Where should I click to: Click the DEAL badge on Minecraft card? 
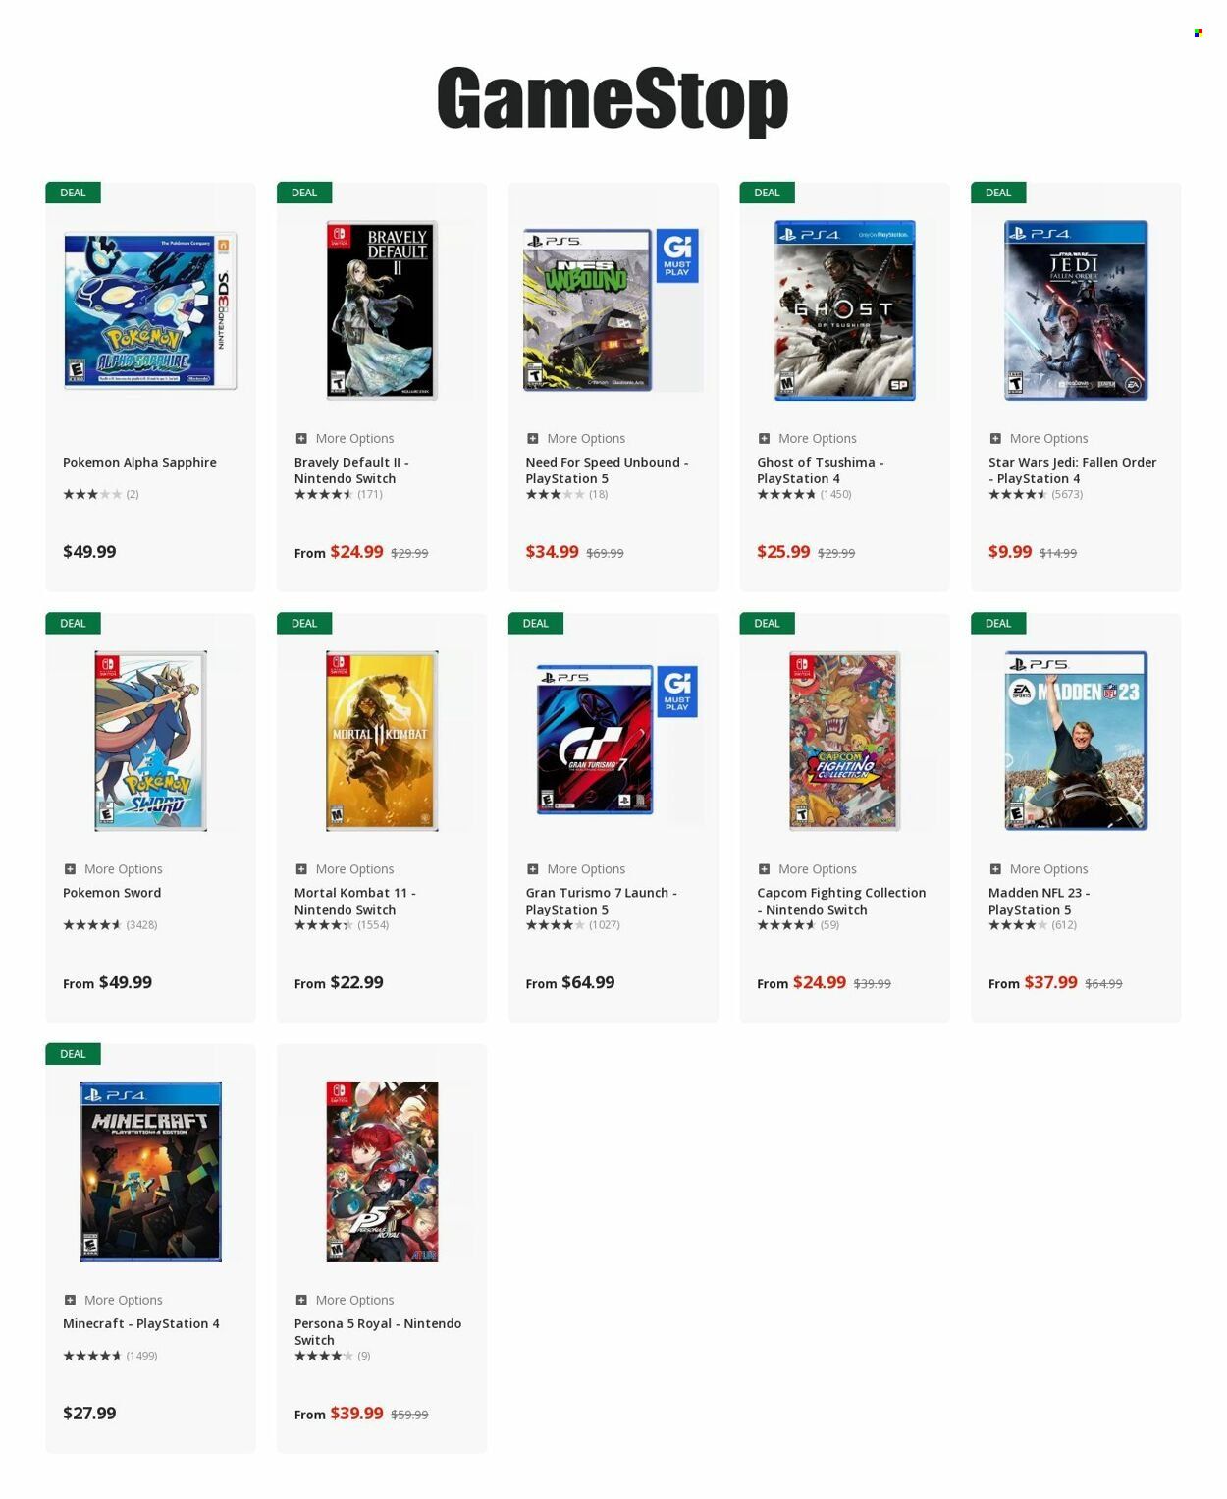73,1054
